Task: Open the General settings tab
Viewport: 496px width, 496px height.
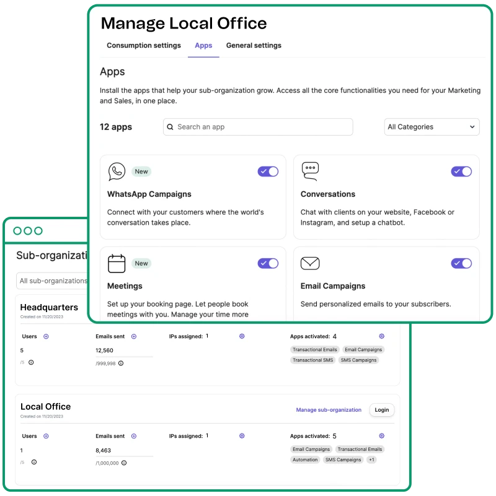Action: (254, 45)
